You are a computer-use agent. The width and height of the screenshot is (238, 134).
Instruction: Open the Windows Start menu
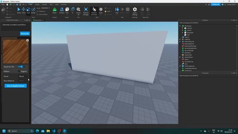pos(4,131)
